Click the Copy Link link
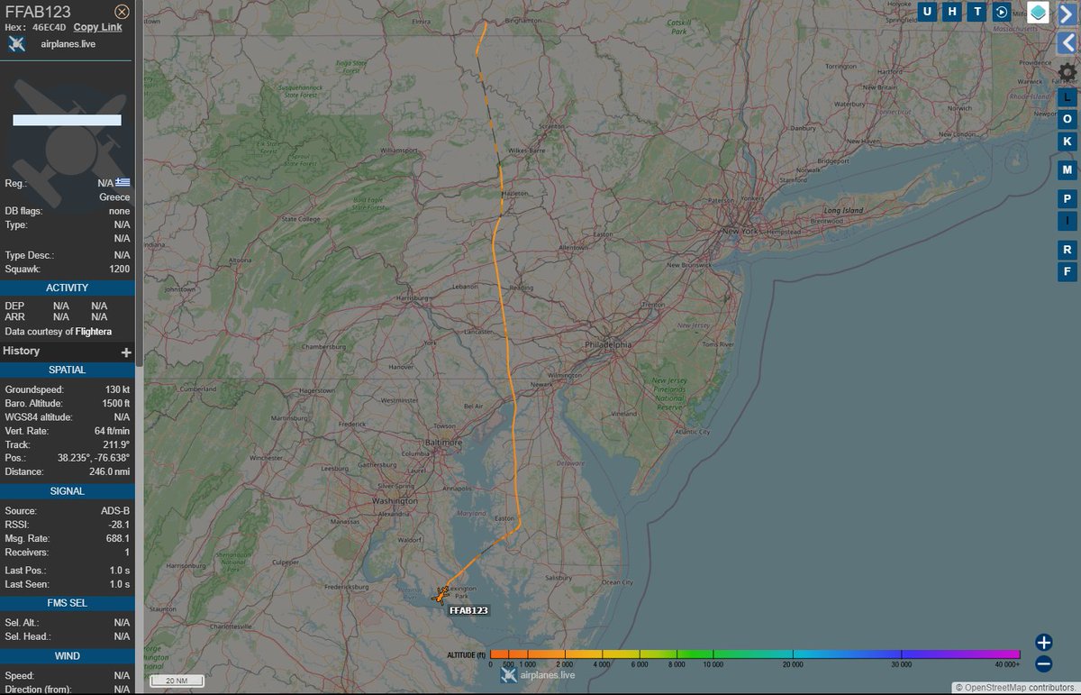1081x695 pixels. [x=97, y=27]
